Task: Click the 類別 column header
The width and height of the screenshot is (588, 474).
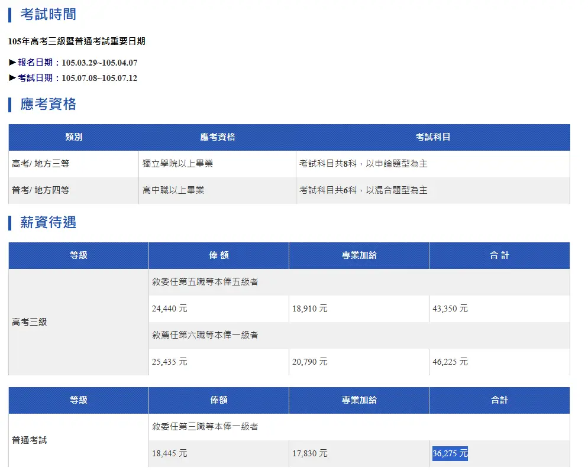Action: [74, 137]
